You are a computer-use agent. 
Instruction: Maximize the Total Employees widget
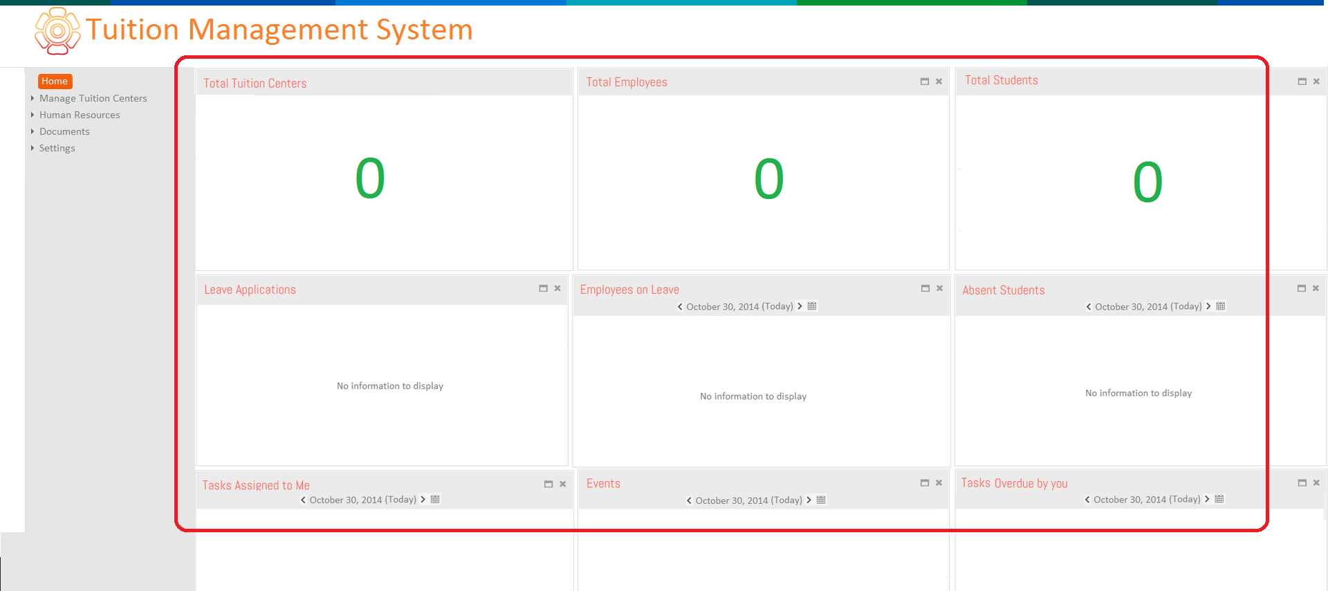tap(925, 82)
